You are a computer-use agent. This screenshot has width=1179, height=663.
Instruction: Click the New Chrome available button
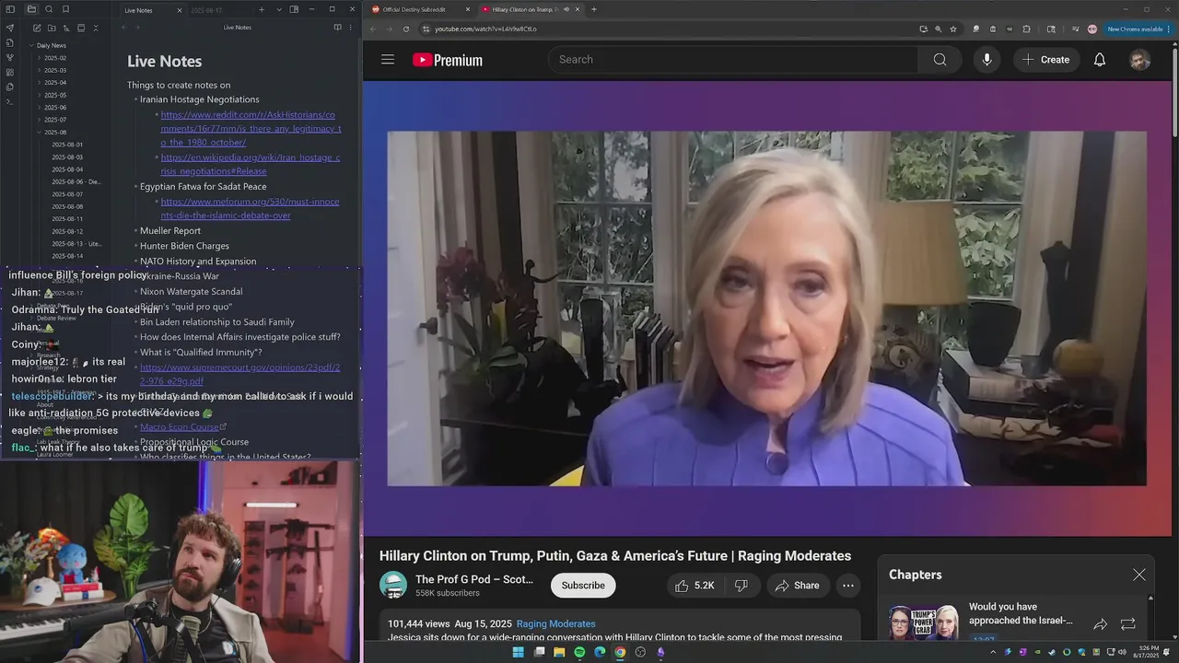pos(1137,29)
